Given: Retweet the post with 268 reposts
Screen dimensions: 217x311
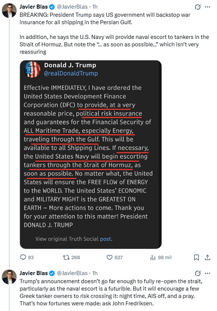Looking at the screenshot, I should coord(71,257).
